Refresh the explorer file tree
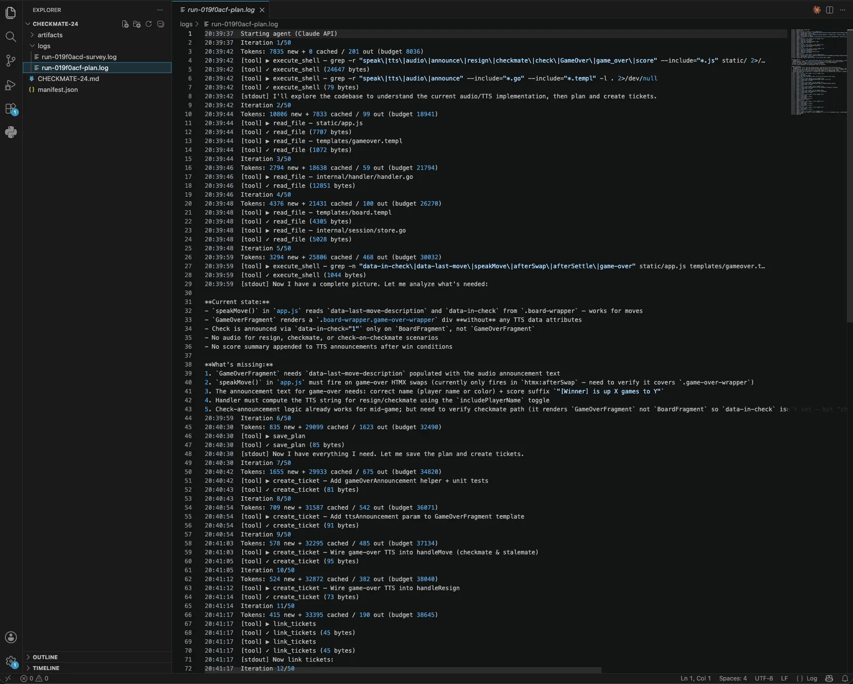 point(149,24)
